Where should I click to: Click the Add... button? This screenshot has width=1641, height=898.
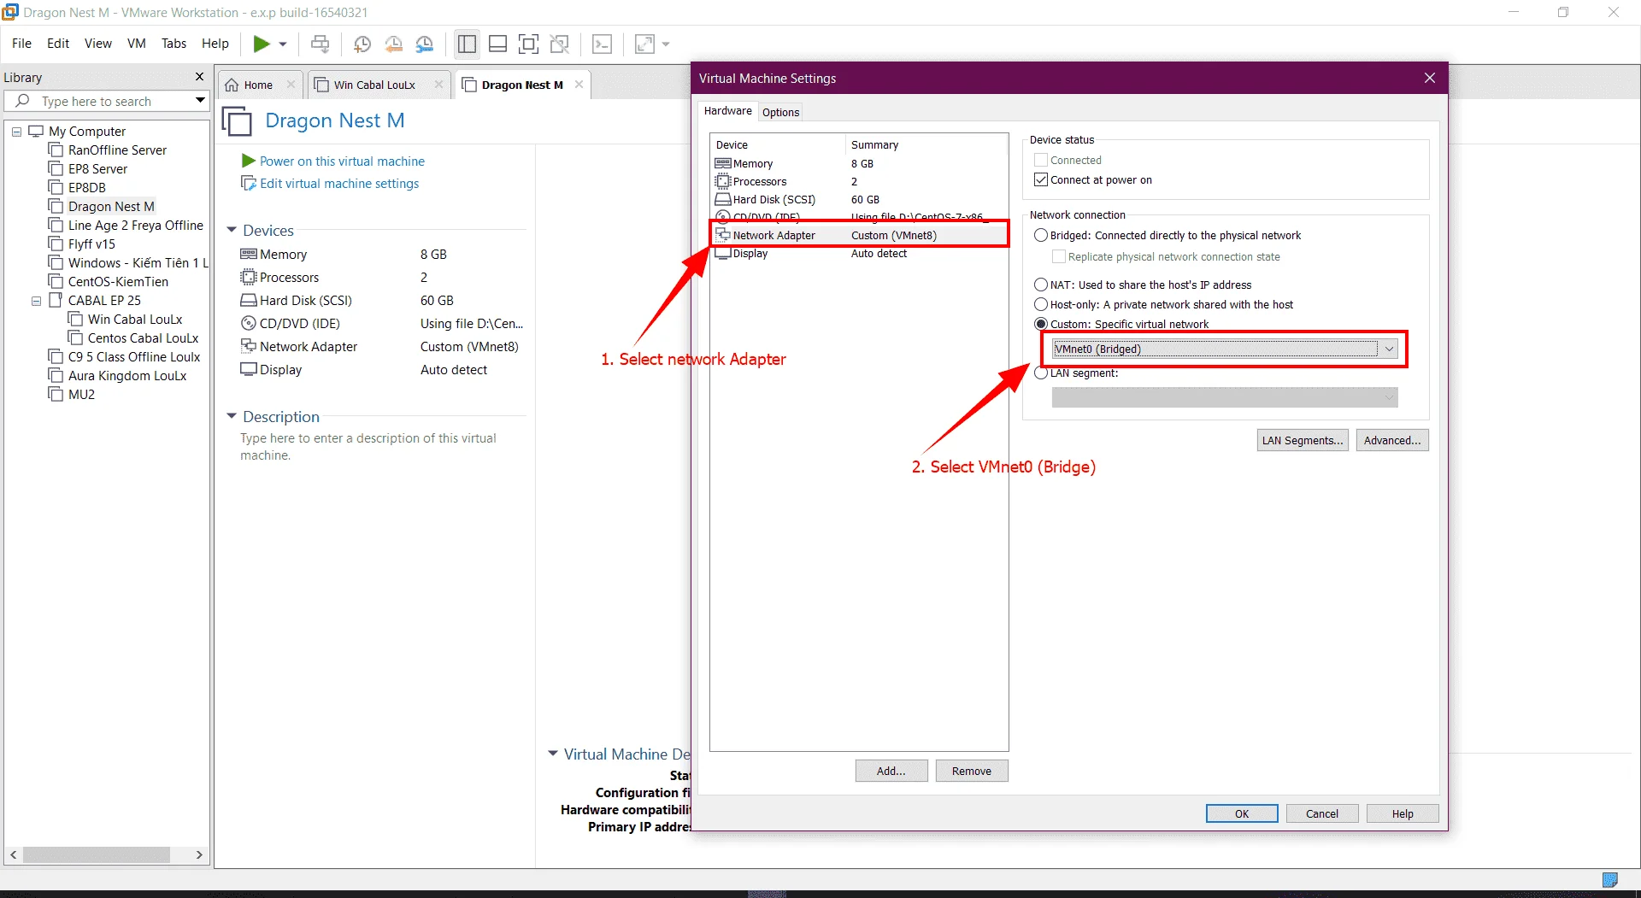coord(891,771)
